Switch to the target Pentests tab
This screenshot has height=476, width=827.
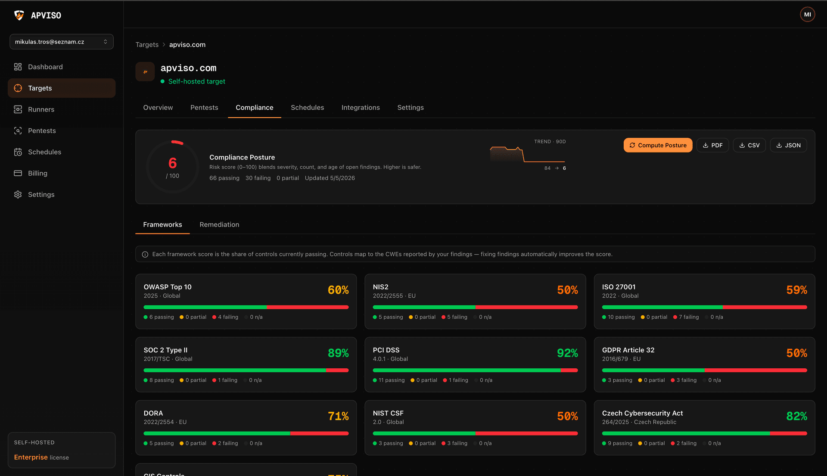(x=204, y=108)
